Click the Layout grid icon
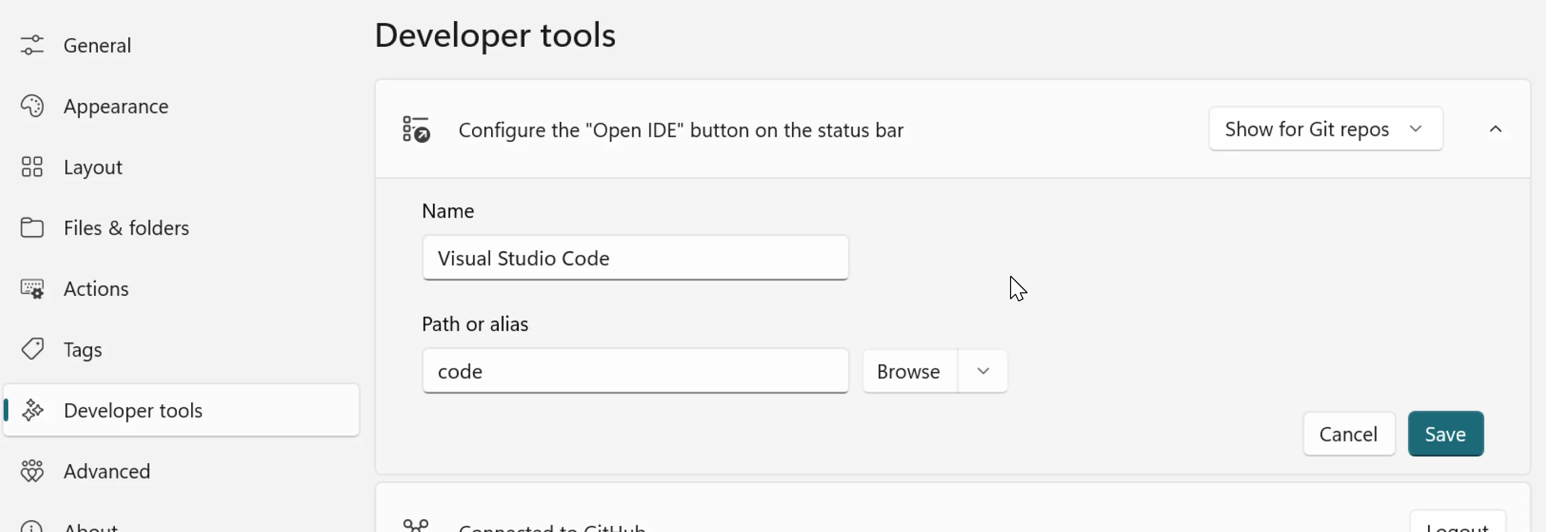1546x532 pixels. click(32, 167)
